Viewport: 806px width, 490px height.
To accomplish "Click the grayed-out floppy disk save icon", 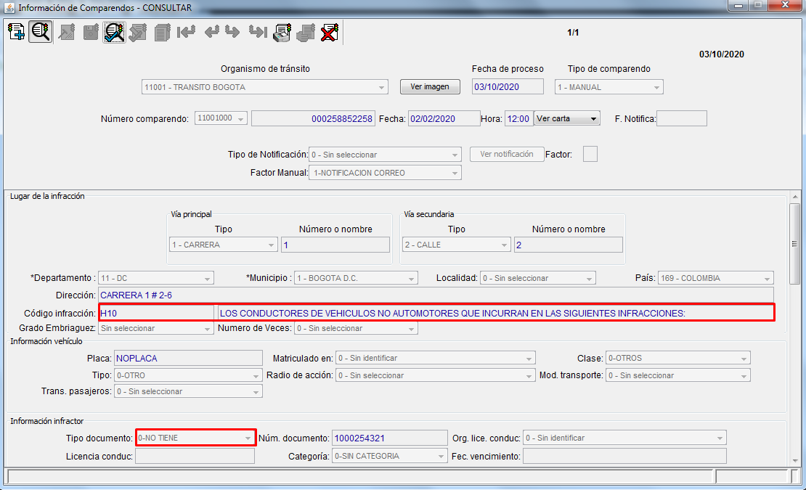I will click(x=91, y=32).
